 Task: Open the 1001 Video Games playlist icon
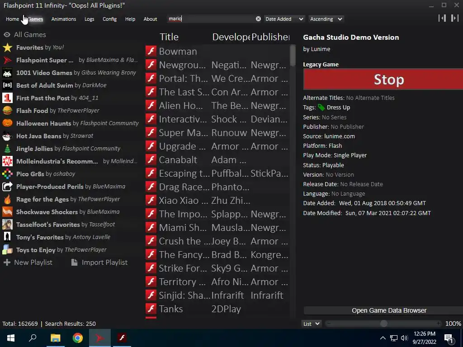pos(7,73)
